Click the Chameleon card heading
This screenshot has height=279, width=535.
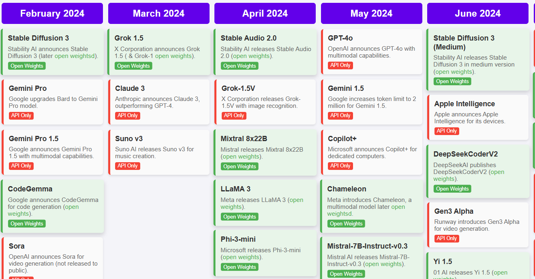[347, 189]
